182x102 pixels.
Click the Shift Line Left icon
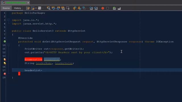(91, 8)
